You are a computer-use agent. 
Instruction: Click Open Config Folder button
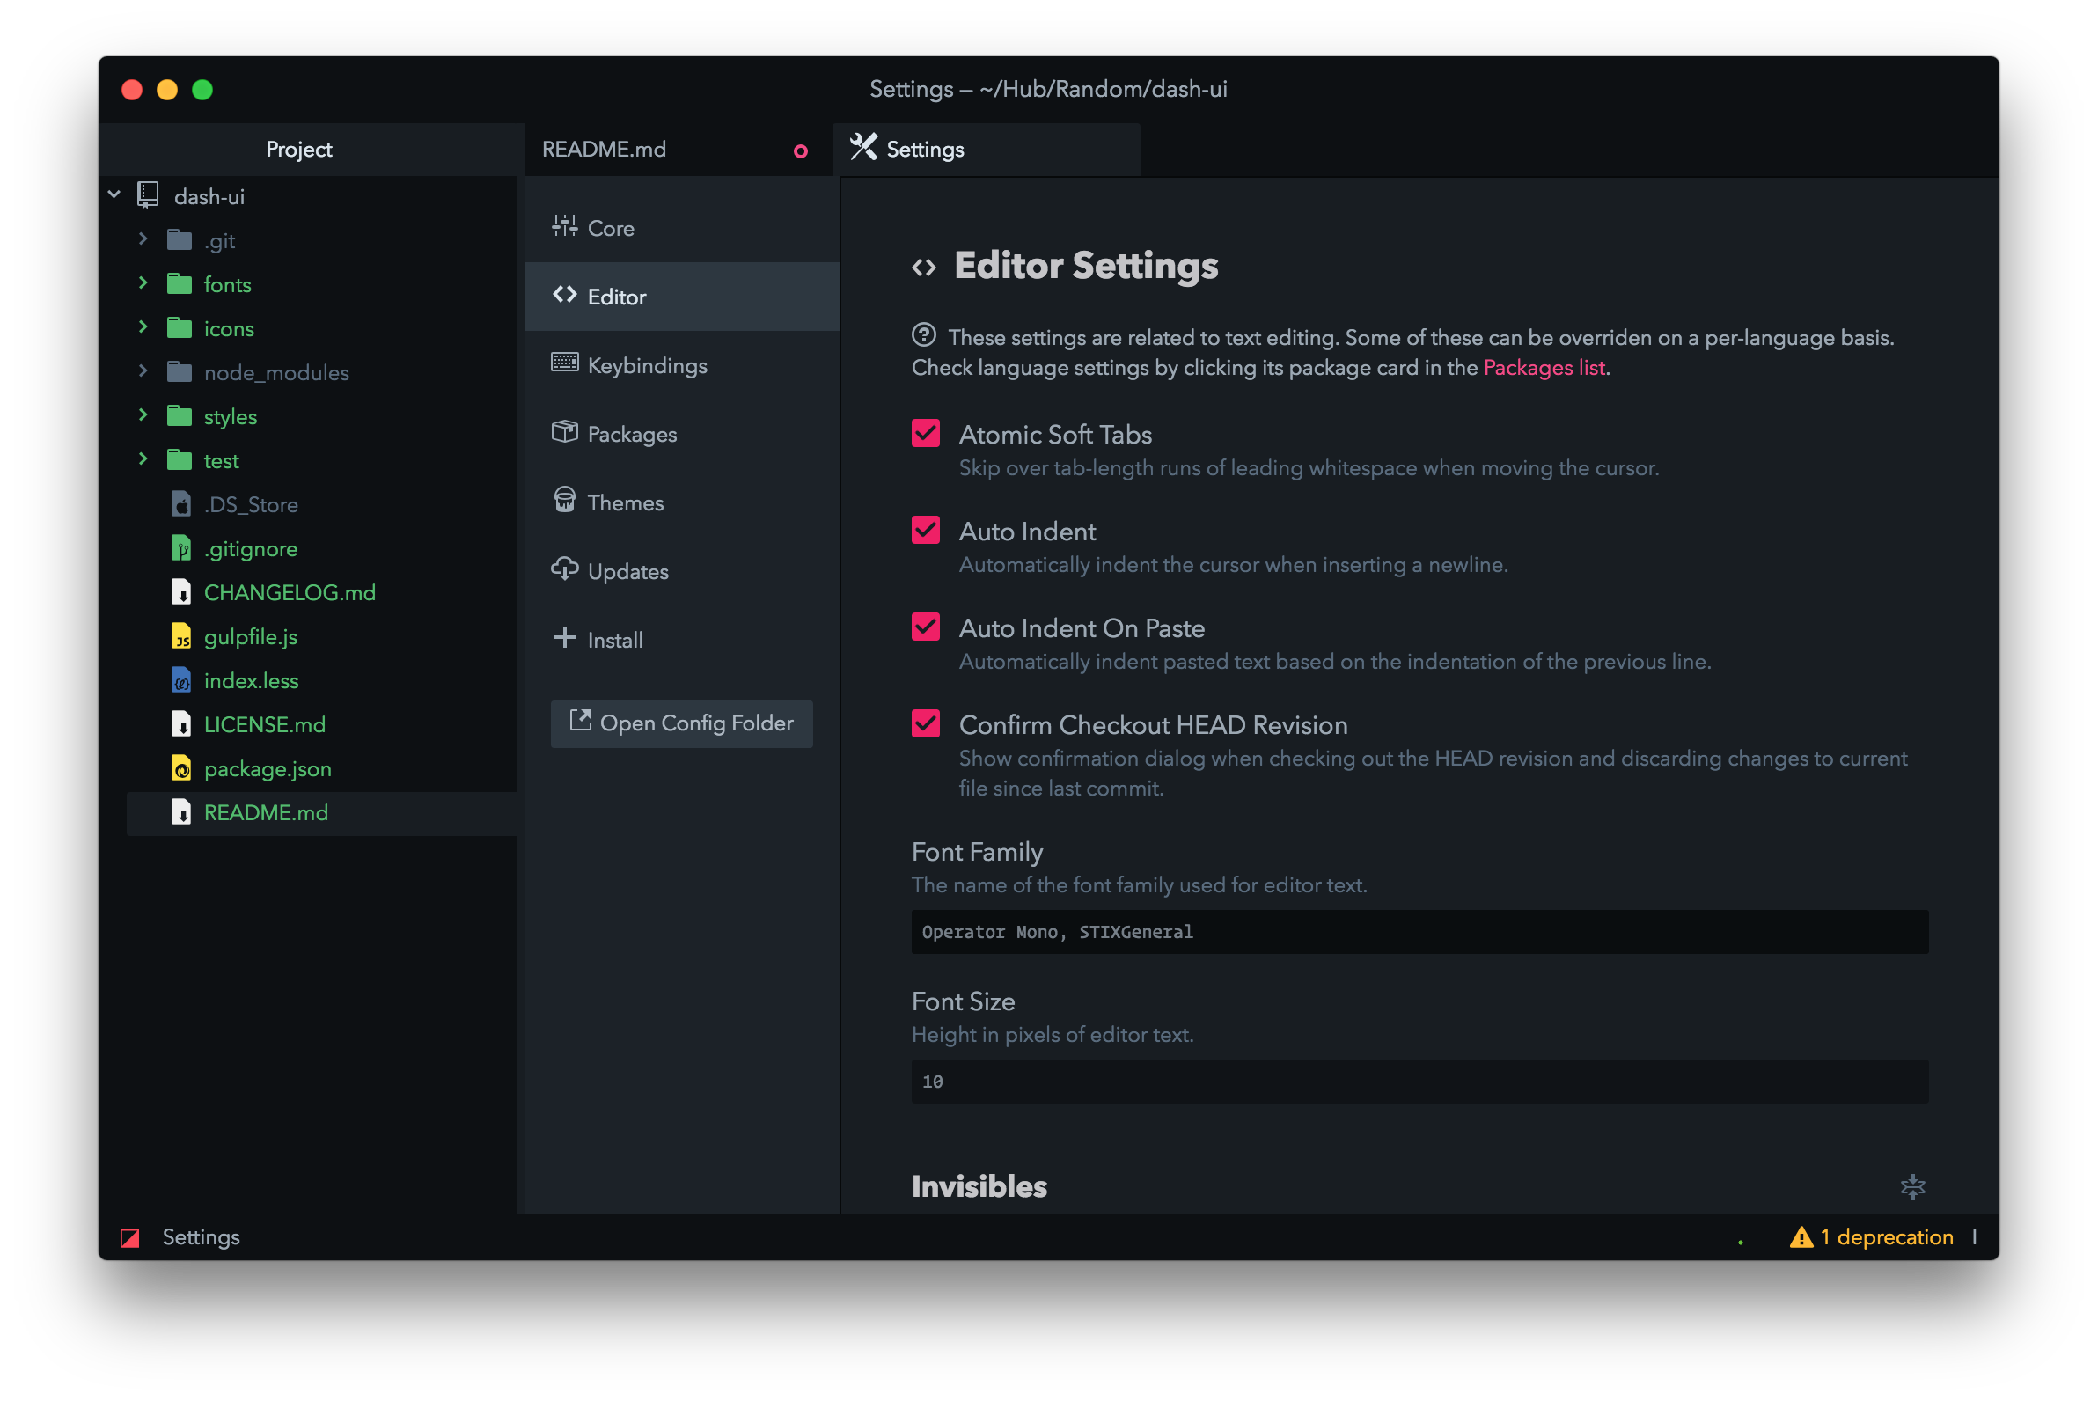click(682, 723)
